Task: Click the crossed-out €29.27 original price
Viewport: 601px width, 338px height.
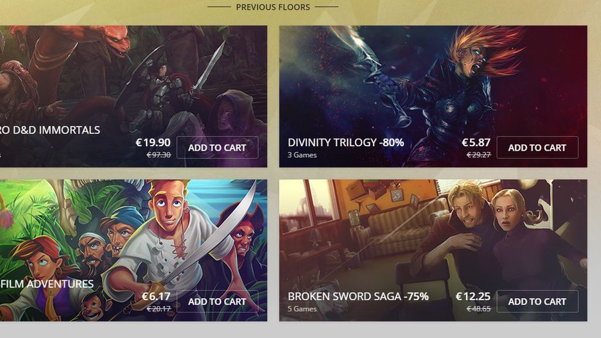Action: 479,155
